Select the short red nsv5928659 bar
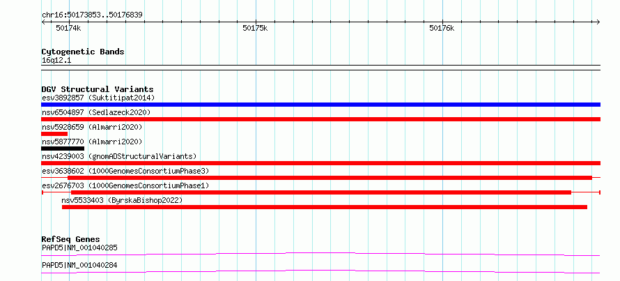 pyautogui.click(x=54, y=134)
